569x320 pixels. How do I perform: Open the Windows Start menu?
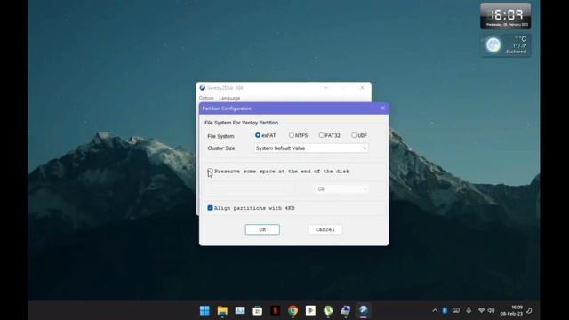pos(204,310)
